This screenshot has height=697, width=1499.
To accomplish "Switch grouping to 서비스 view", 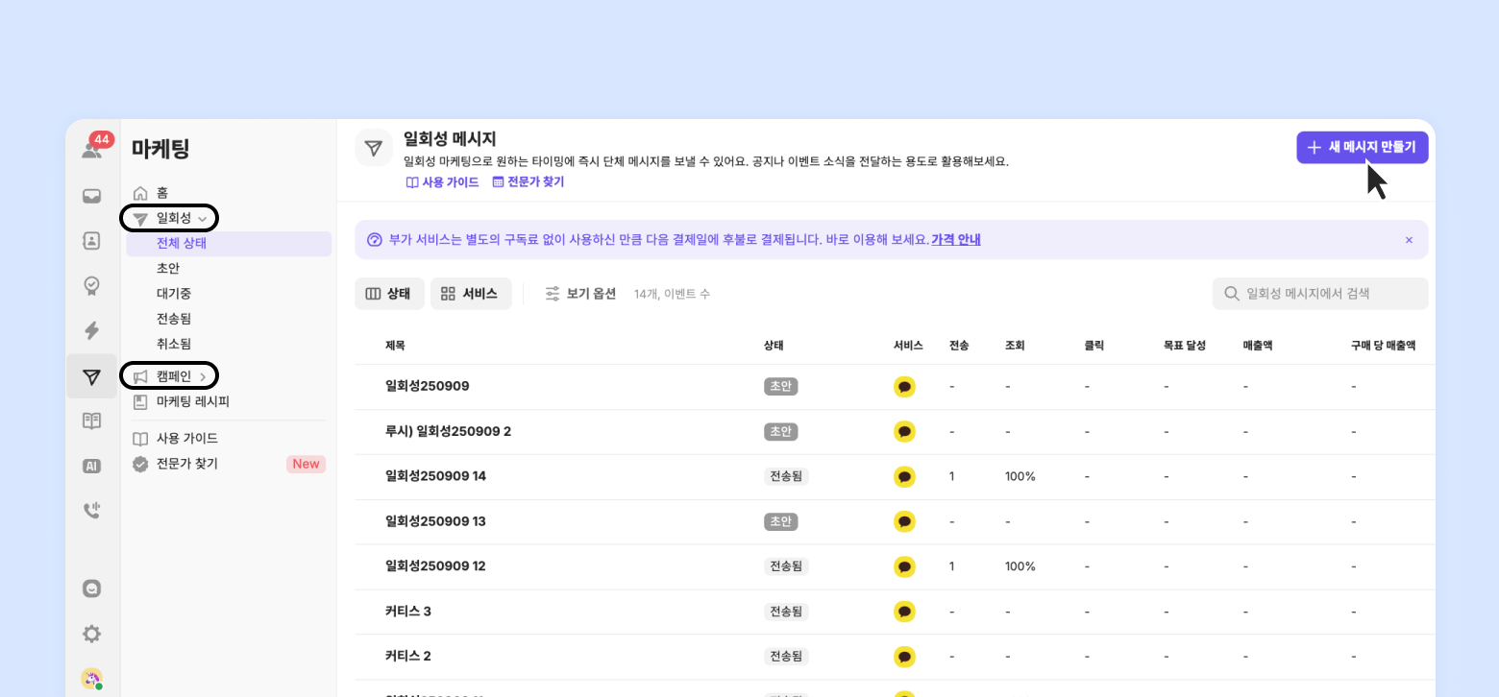I will [x=471, y=294].
